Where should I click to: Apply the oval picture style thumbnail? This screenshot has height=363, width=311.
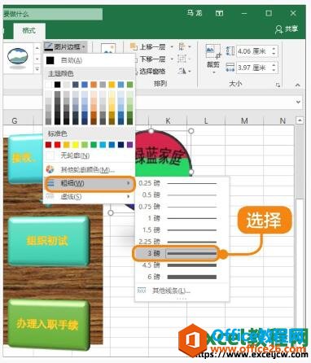point(18,58)
